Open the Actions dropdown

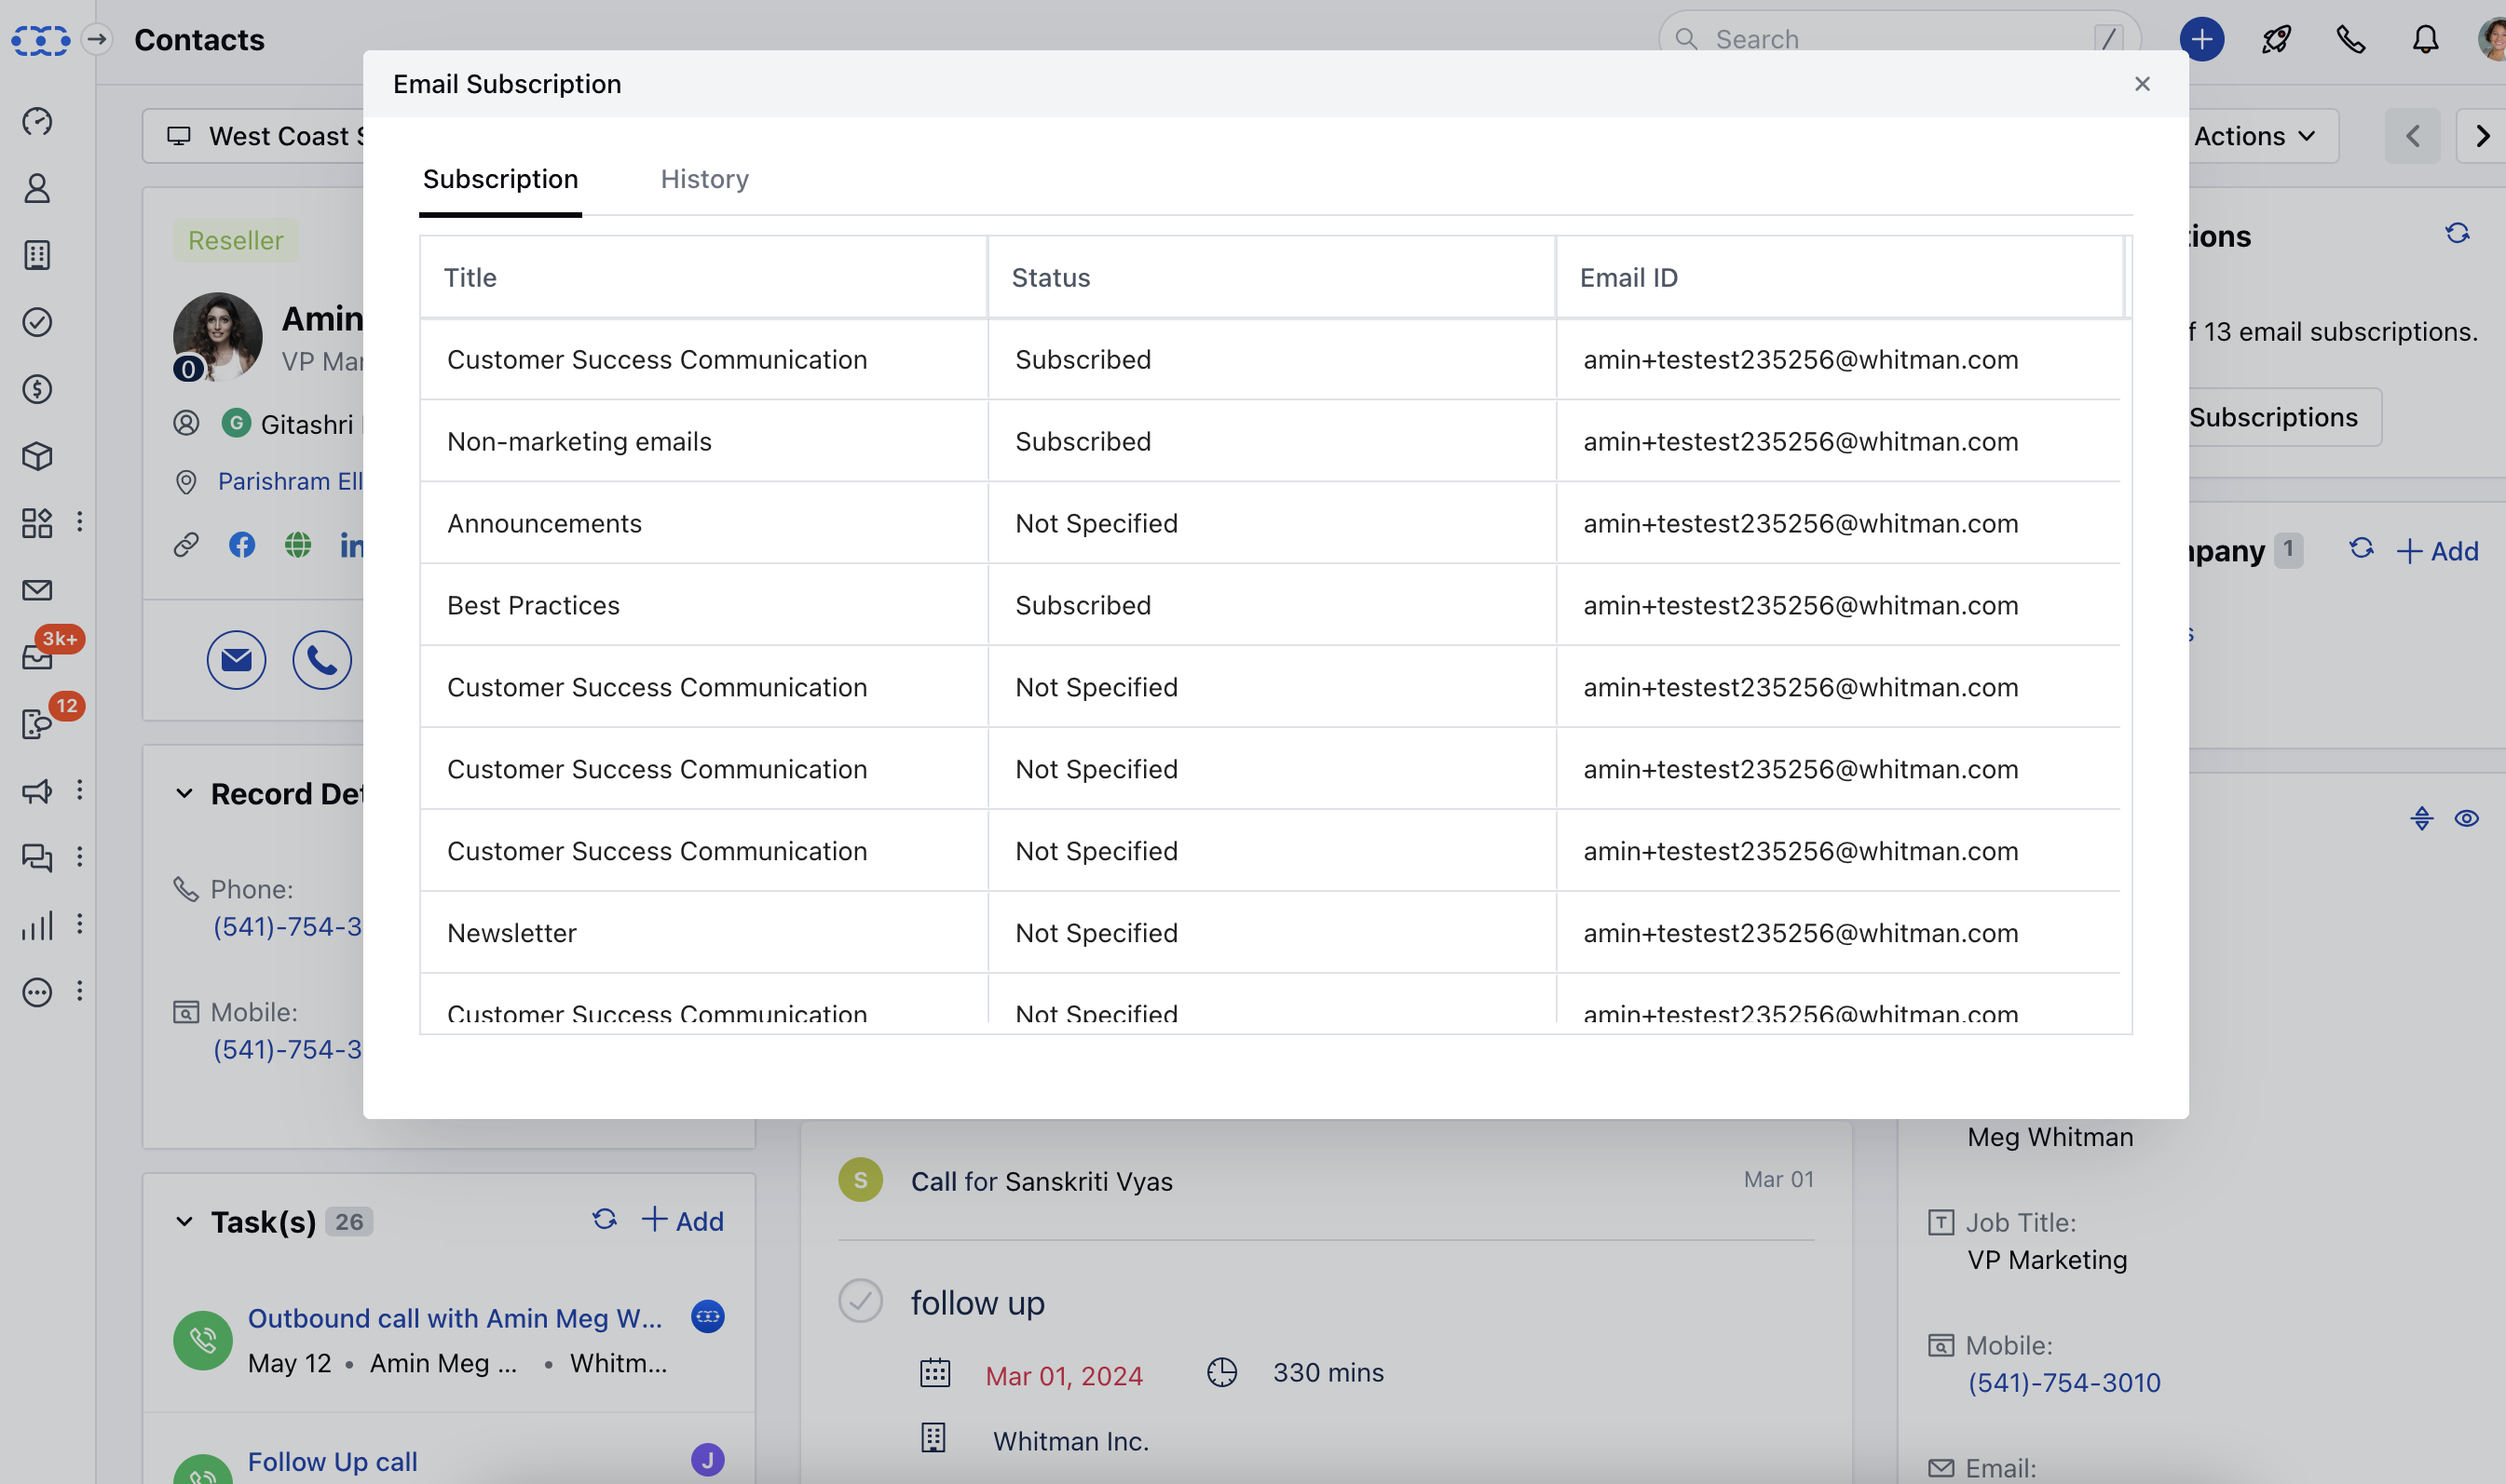(x=2254, y=136)
